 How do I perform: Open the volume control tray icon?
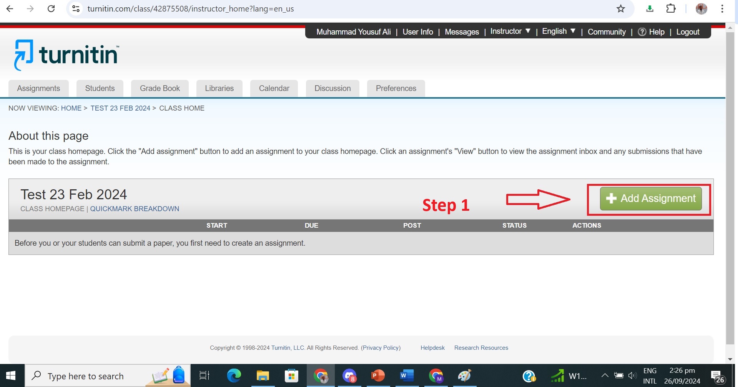click(632, 375)
